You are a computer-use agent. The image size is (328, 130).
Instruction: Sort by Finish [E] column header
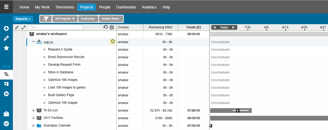pyautogui.click(x=193, y=27)
